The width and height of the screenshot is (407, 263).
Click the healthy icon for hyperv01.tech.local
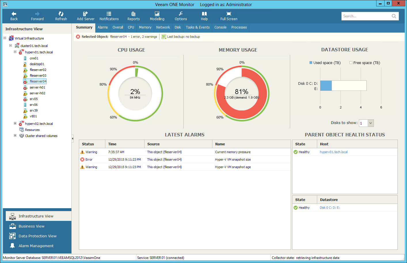tap(296, 152)
